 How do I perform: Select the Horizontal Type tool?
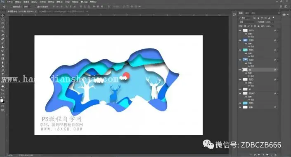coord(2,74)
